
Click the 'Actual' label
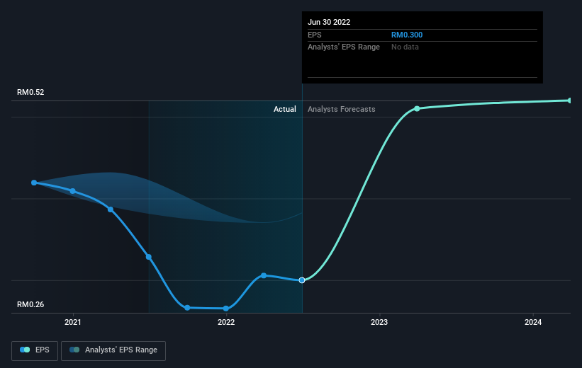pyautogui.click(x=285, y=109)
